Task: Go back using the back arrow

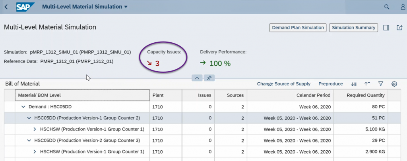Action: click(6, 7)
